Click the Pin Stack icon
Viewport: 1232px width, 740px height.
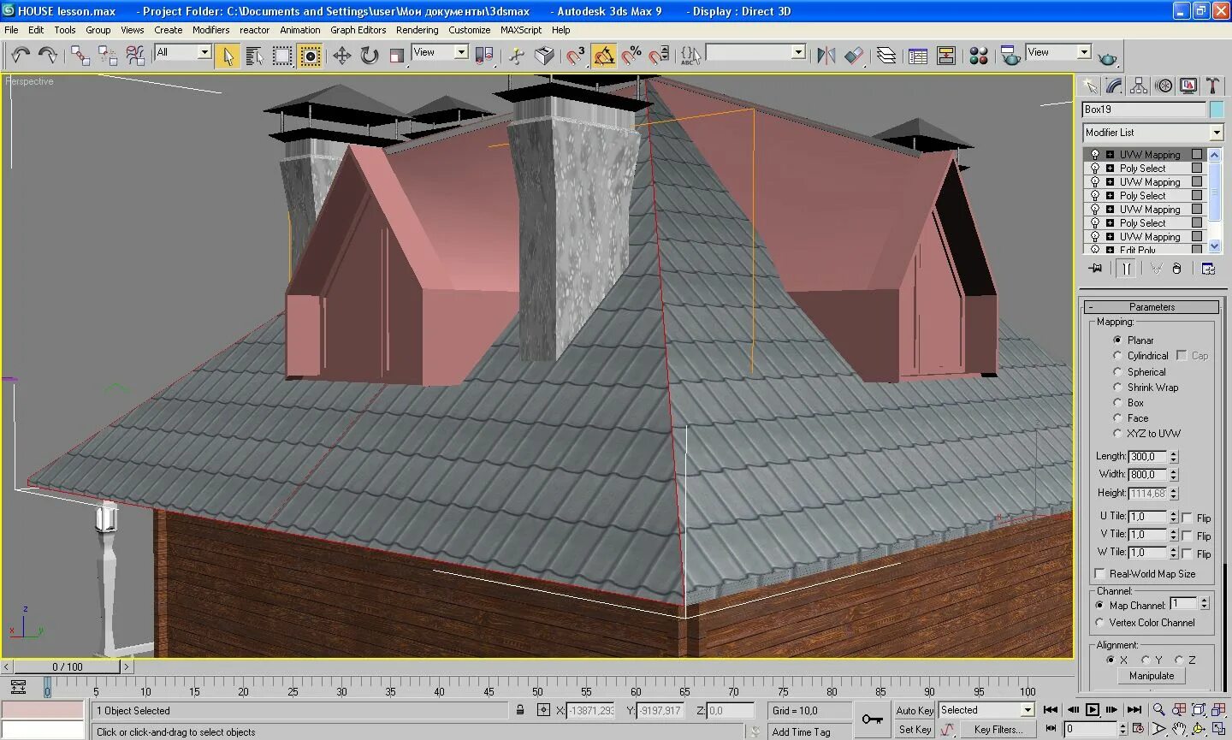pyautogui.click(x=1095, y=268)
